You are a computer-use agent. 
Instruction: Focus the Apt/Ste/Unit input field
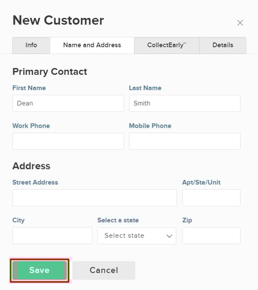211,198
